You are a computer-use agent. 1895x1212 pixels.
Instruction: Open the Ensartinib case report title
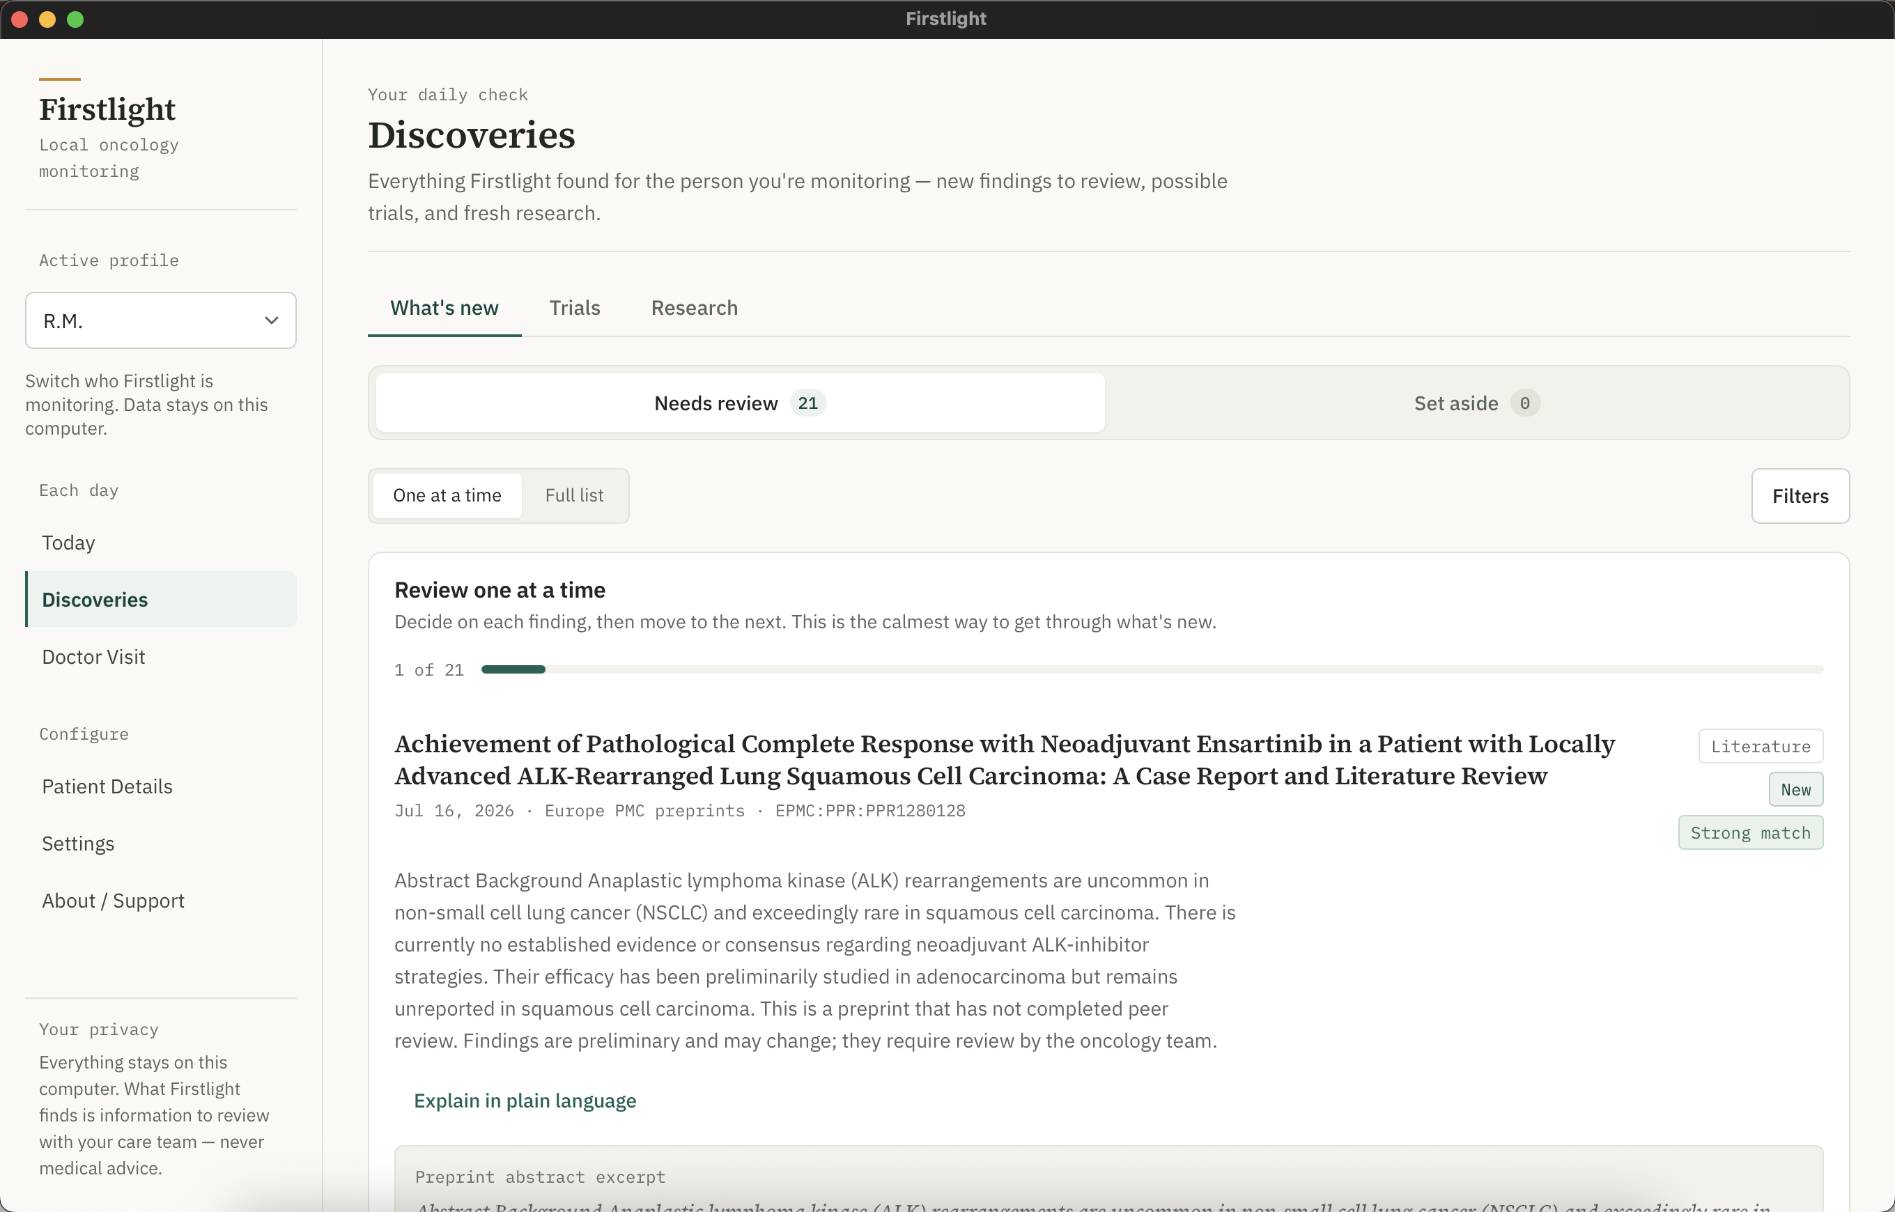(x=1004, y=759)
